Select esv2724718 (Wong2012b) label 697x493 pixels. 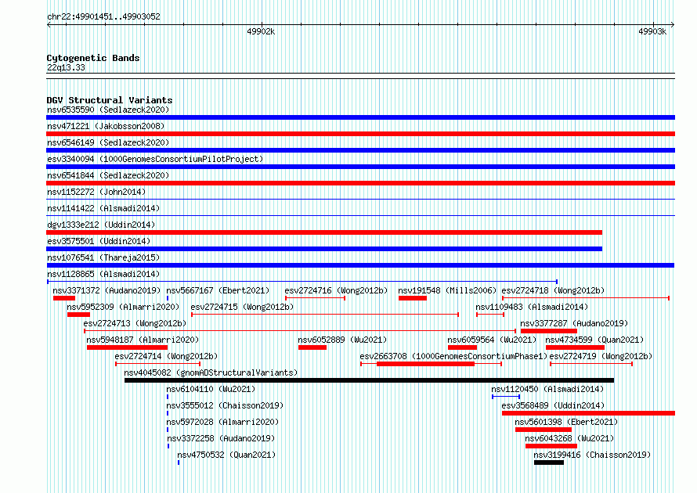pyautogui.click(x=553, y=290)
